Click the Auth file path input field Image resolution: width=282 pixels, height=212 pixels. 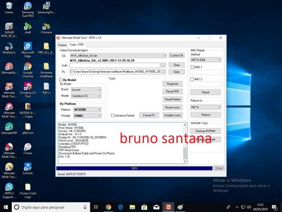115,65
